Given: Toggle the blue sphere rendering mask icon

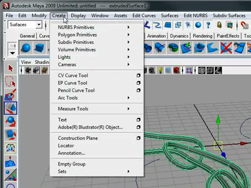Looking at the screenshot, I should (x=198, y=25).
